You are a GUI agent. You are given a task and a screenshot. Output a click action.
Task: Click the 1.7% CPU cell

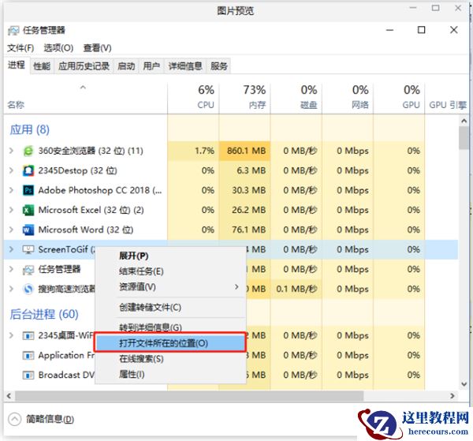click(x=193, y=151)
